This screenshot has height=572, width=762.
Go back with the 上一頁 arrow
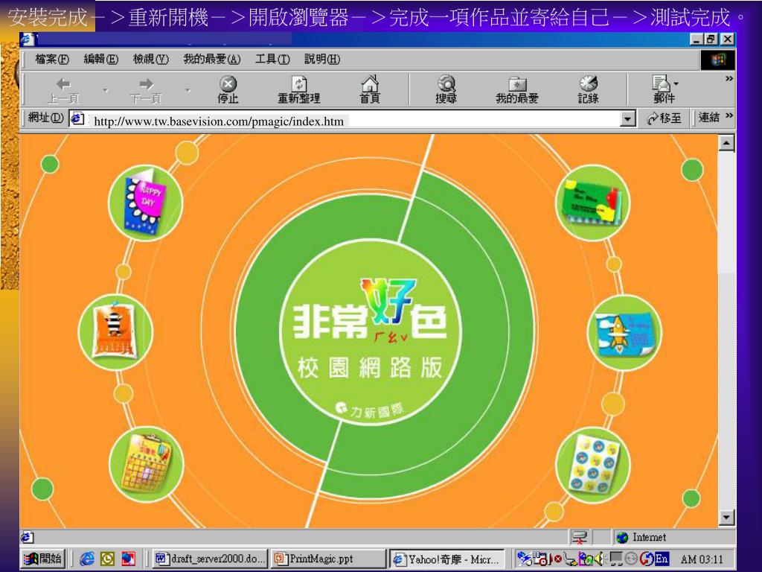pyautogui.click(x=63, y=90)
